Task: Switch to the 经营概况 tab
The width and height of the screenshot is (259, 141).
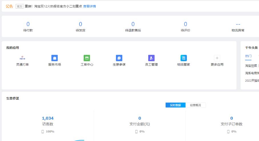Action: tap(196, 105)
